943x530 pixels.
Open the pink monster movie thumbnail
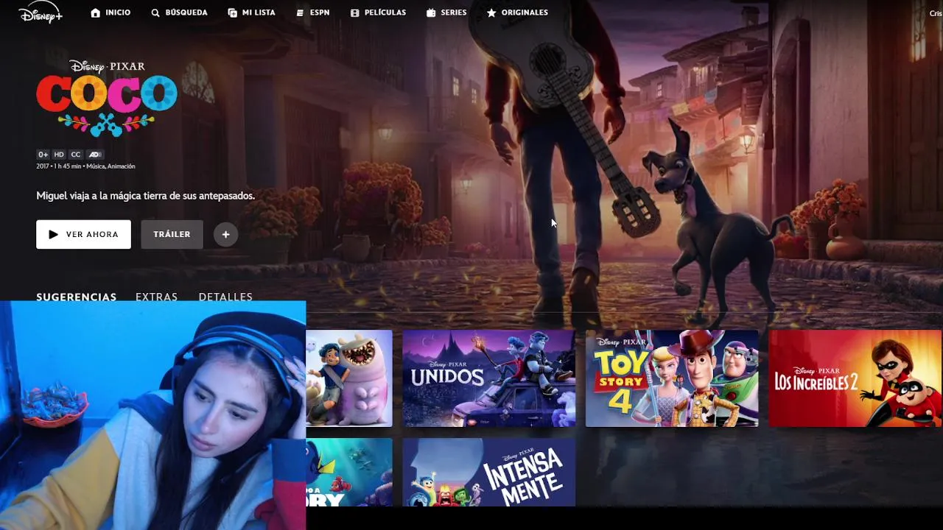coord(349,378)
